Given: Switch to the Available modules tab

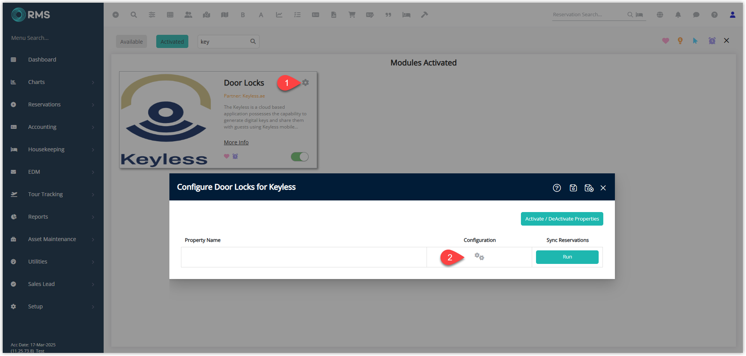Looking at the screenshot, I should click(x=131, y=41).
